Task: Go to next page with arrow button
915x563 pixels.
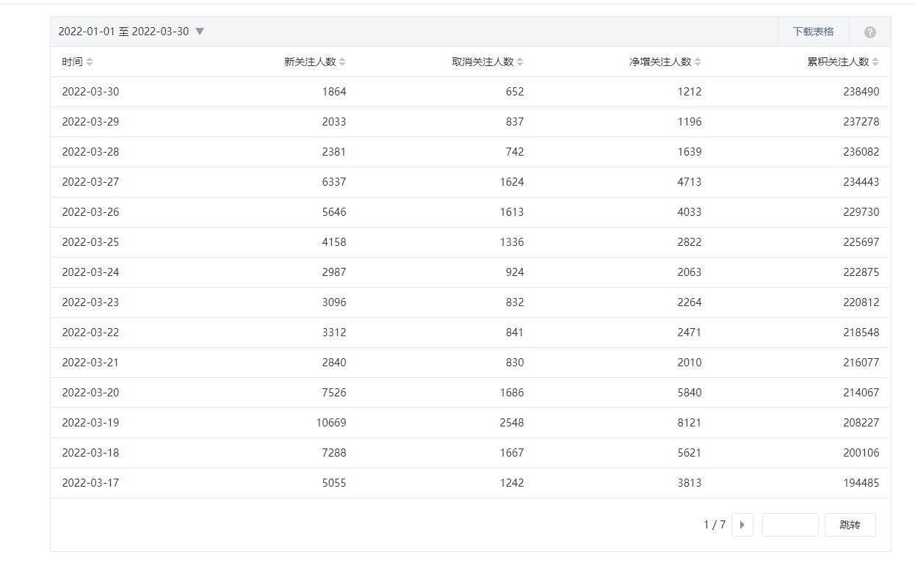Action: (x=742, y=525)
